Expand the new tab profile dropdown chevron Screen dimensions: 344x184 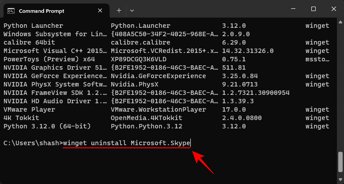click(132, 10)
